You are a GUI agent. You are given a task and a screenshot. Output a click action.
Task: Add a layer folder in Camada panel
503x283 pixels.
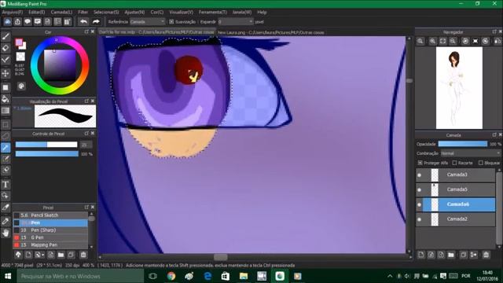tap(451, 255)
